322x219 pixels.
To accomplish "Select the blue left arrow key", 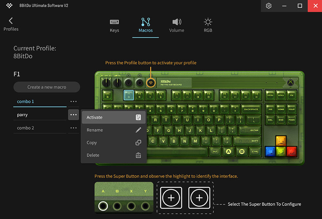I will (x=270, y=152).
